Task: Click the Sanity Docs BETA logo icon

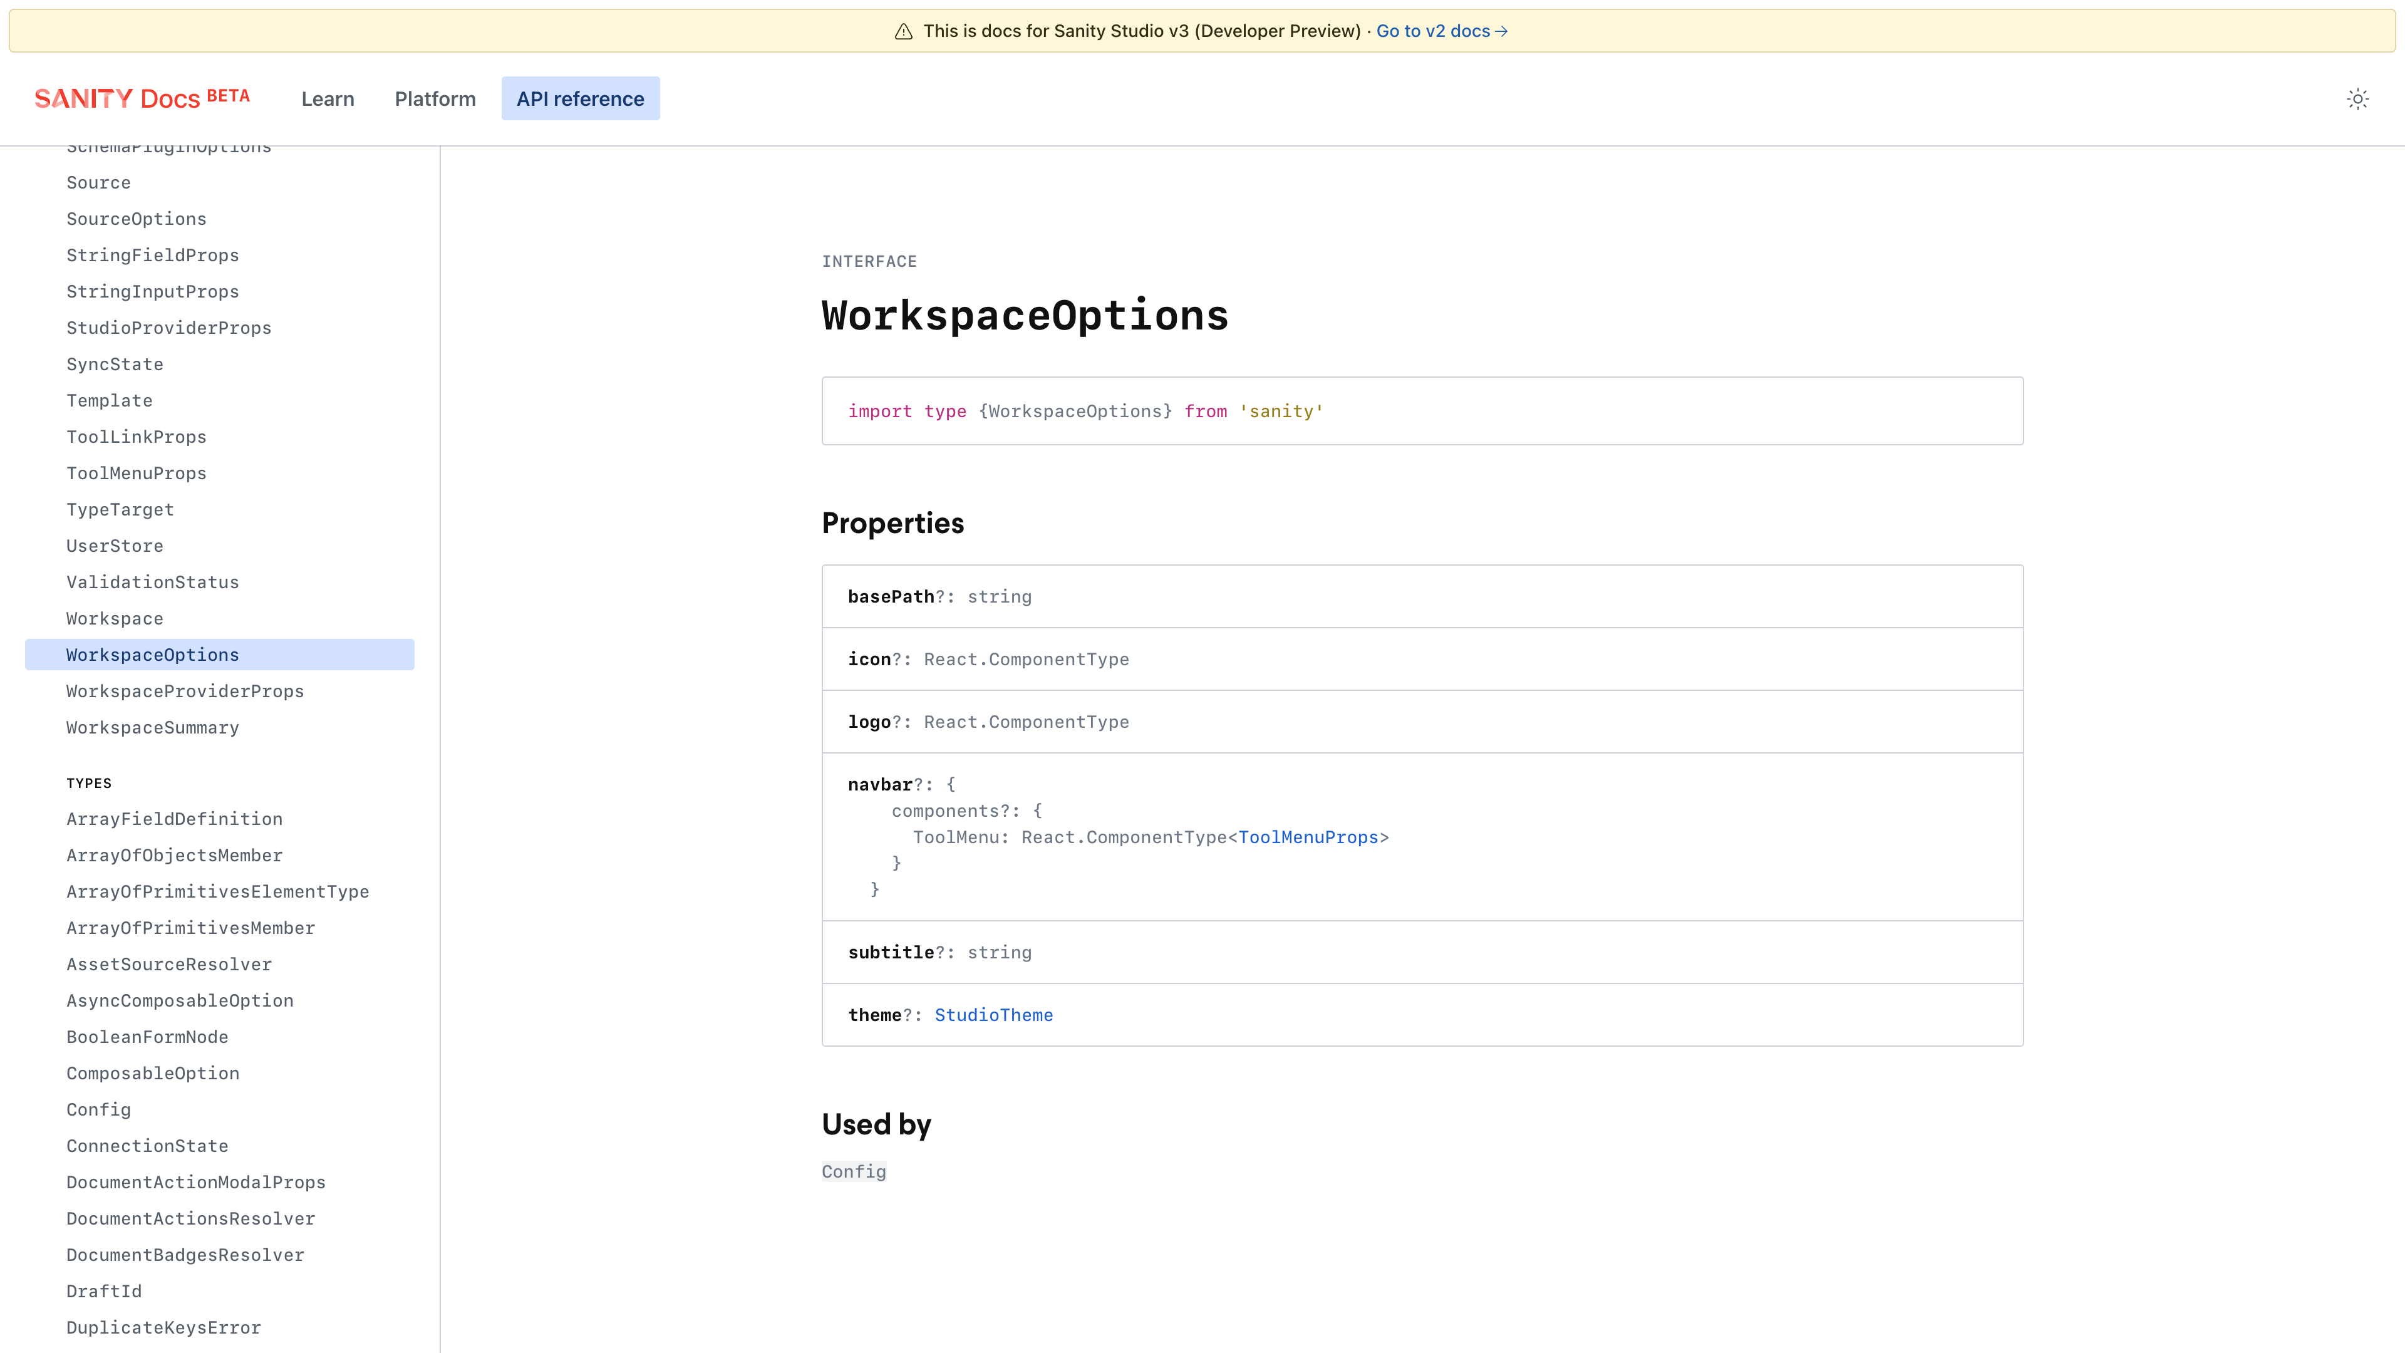Action: coord(142,98)
